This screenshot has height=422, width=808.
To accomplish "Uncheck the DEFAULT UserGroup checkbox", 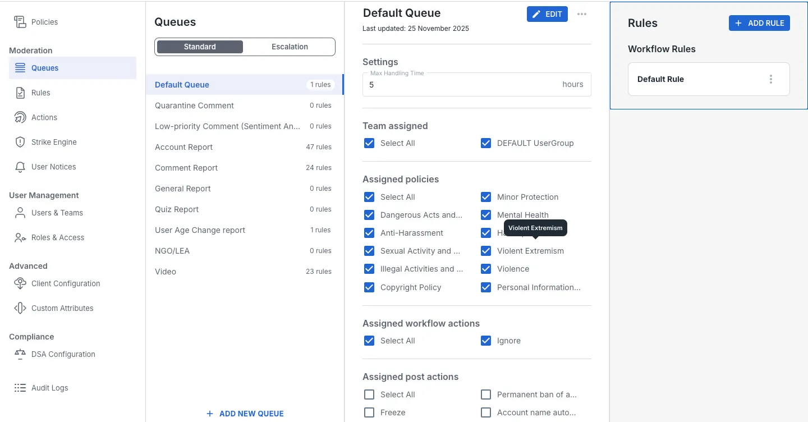I will [486, 143].
